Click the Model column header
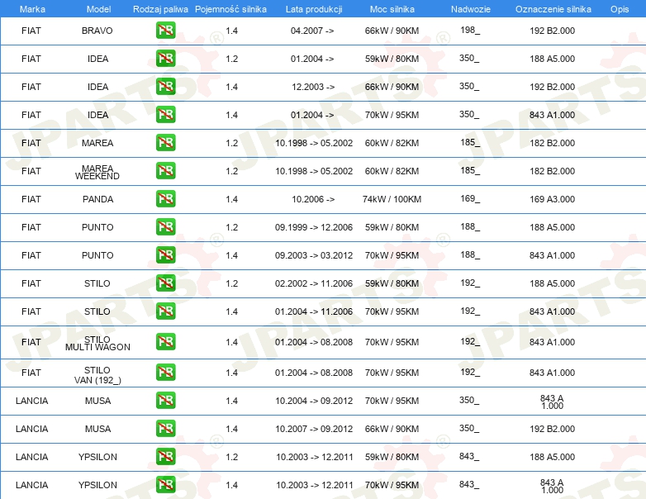The image size is (646, 499). click(x=98, y=9)
